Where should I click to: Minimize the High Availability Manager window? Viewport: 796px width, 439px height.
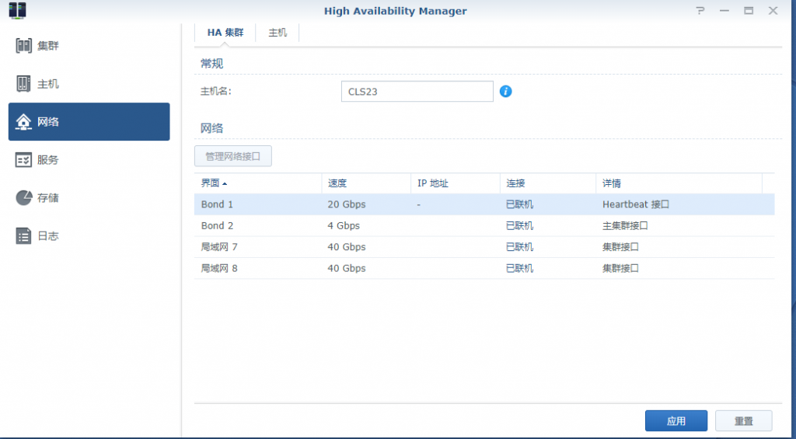click(x=724, y=11)
